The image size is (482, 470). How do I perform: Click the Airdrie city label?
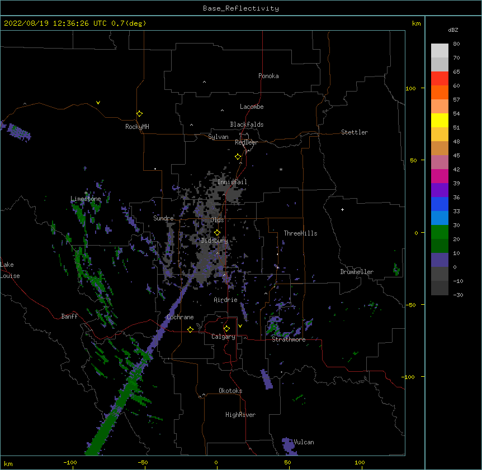tap(226, 300)
